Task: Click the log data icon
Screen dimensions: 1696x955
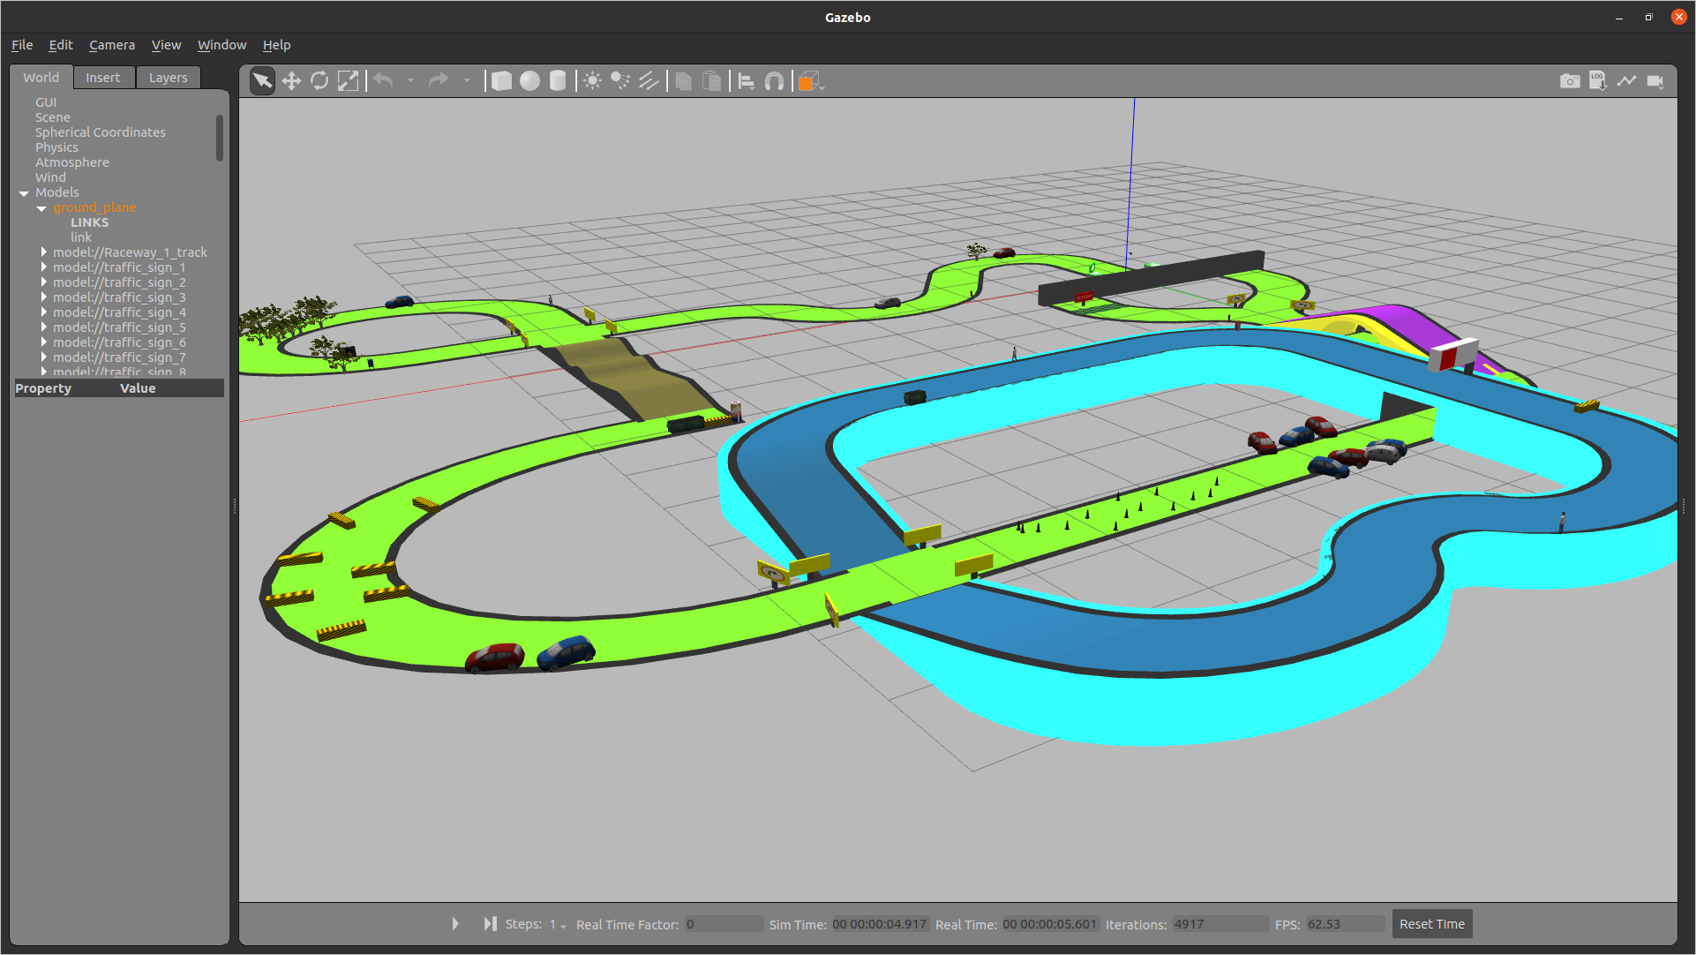Action: (1598, 81)
